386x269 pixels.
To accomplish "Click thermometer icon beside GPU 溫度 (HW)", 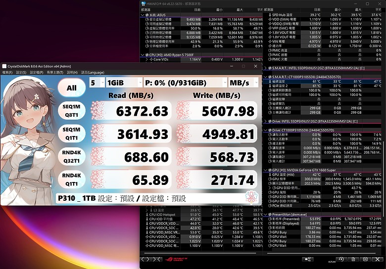I will (x=270, y=175).
